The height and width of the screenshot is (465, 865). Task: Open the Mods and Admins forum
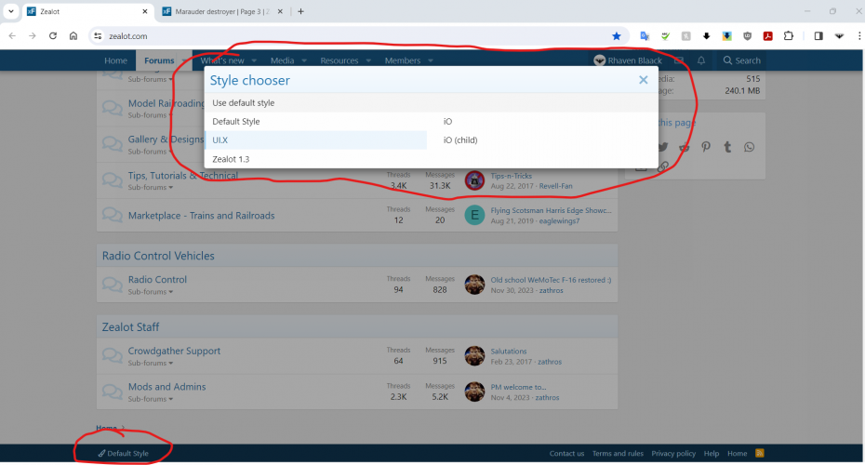point(167,387)
